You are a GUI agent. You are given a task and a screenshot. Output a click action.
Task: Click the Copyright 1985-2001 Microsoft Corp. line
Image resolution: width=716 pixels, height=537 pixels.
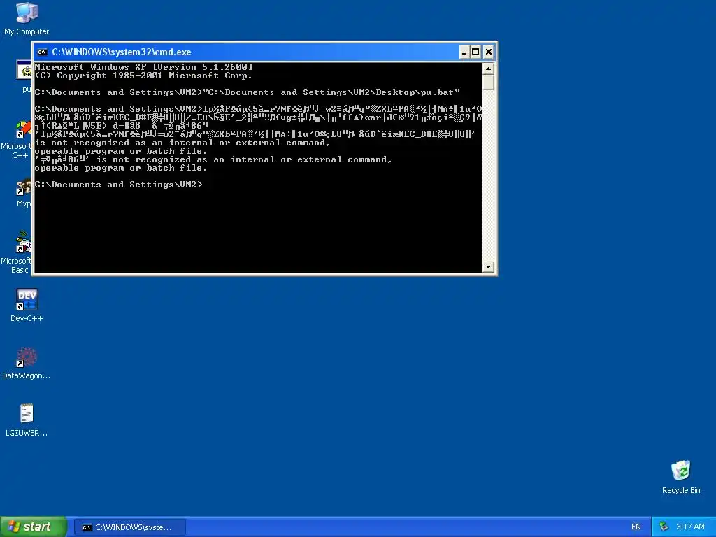tap(143, 76)
